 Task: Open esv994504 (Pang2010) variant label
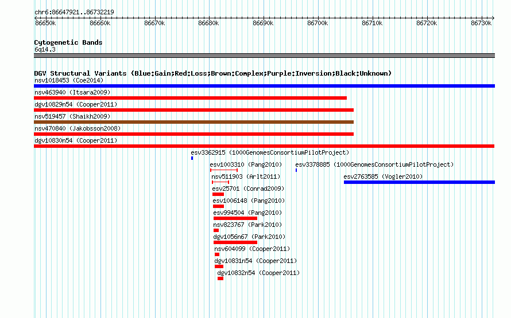pyautogui.click(x=247, y=213)
